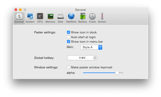Close the General preferences window
This screenshot has width=161, height=97.
(x=16, y=10)
